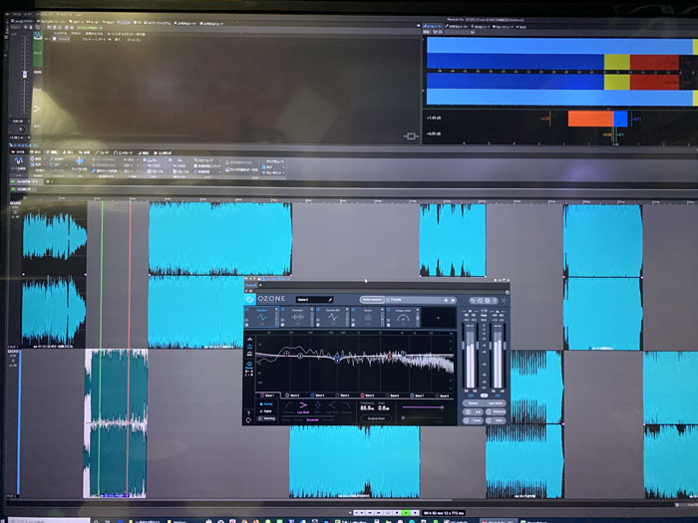Open the Envelope ribbon tab in WaveLab
The width and height of the screenshot is (698, 523).
pyautogui.click(x=124, y=152)
